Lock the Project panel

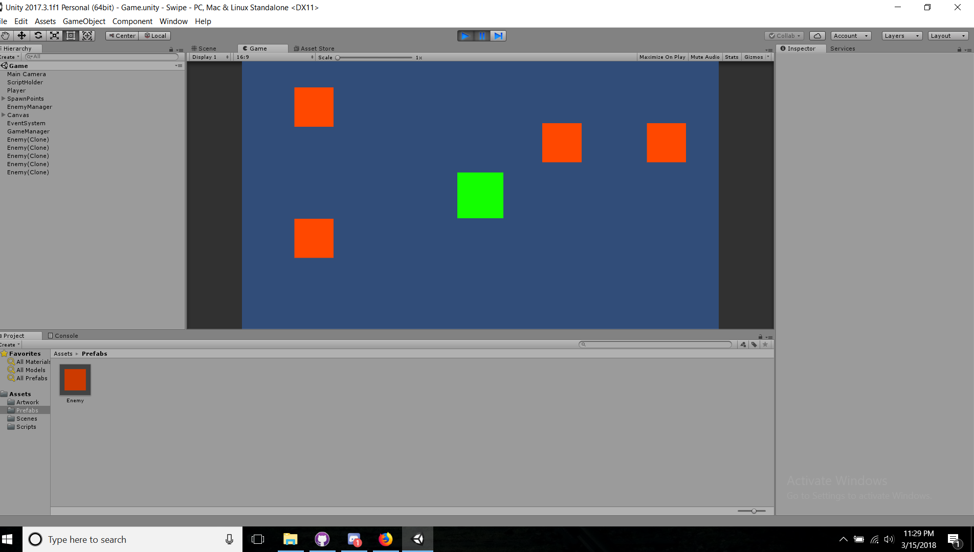[760, 337]
